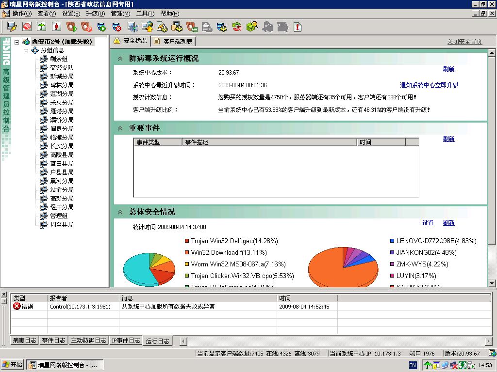Collapse the 分组信息 tree node
The width and height of the screenshot is (497, 372).
(26, 50)
